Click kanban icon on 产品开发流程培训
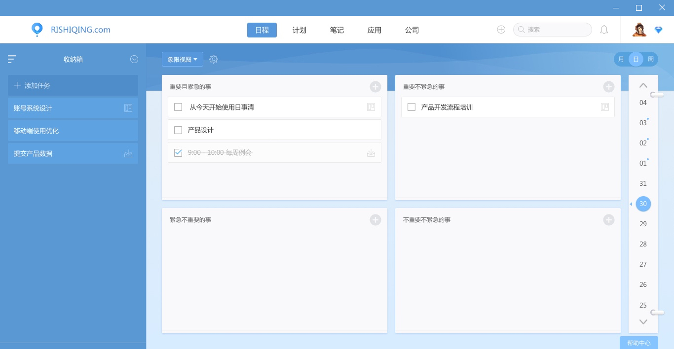The width and height of the screenshot is (674, 349). click(x=605, y=107)
